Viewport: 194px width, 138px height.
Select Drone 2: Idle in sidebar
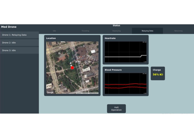tap(20, 43)
